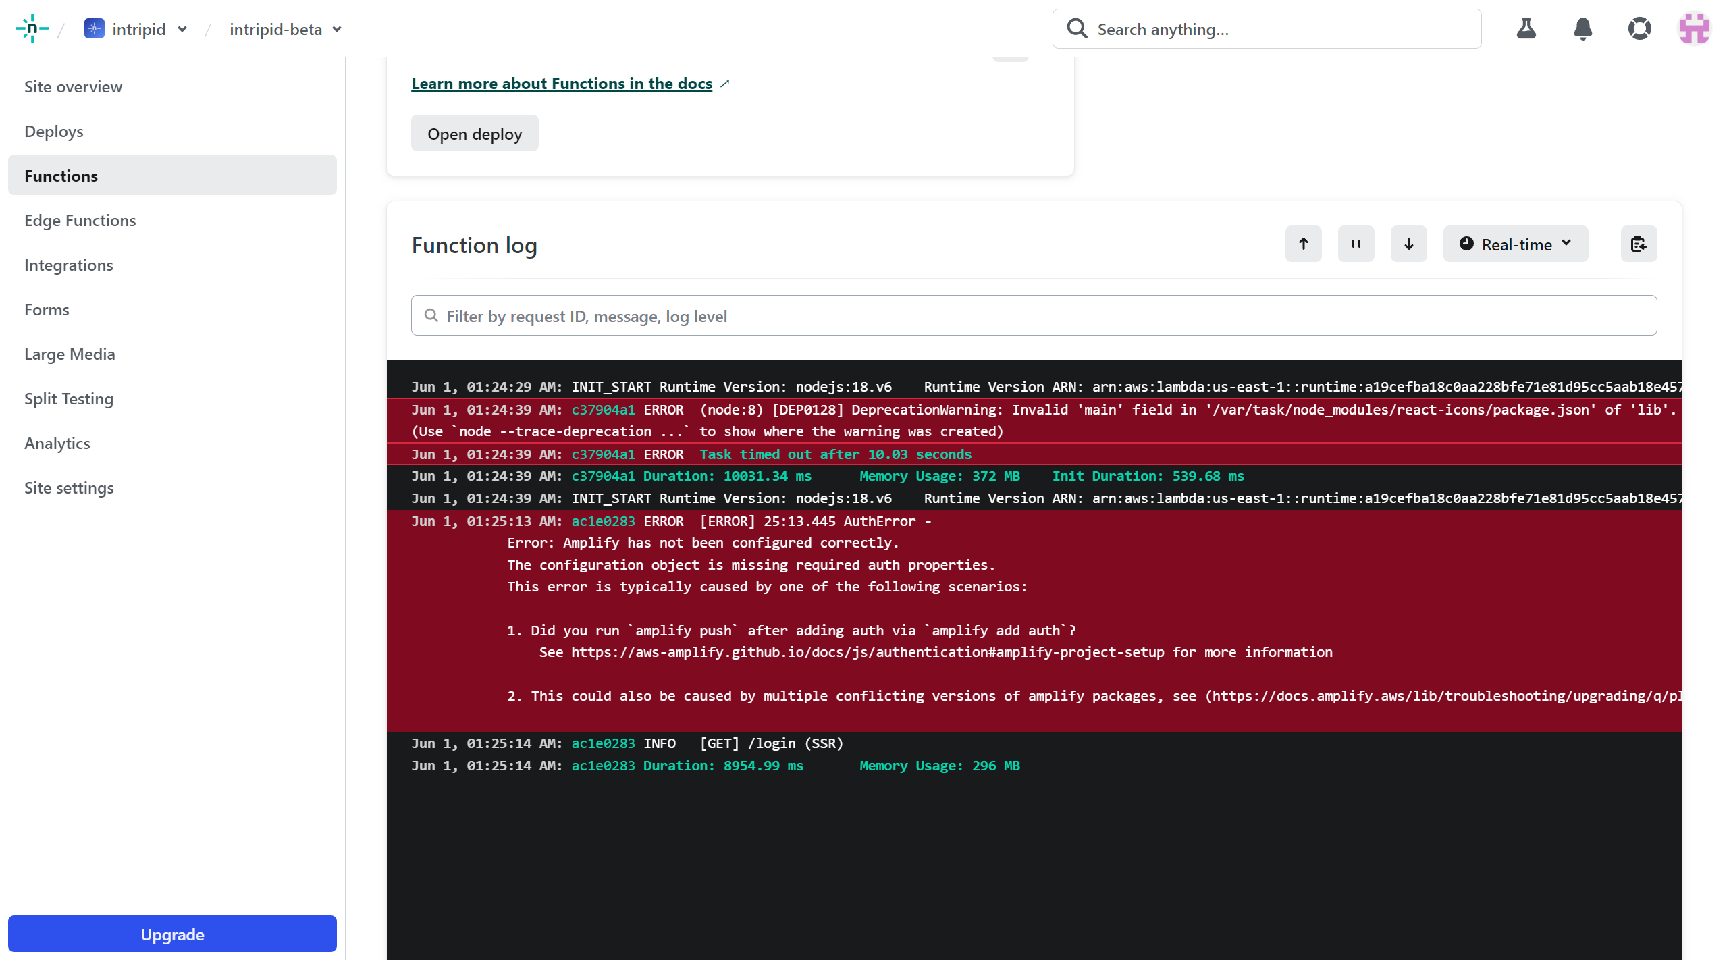Click the Upgrade button in the sidebar
The width and height of the screenshot is (1729, 960).
click(x=171, y=934)
